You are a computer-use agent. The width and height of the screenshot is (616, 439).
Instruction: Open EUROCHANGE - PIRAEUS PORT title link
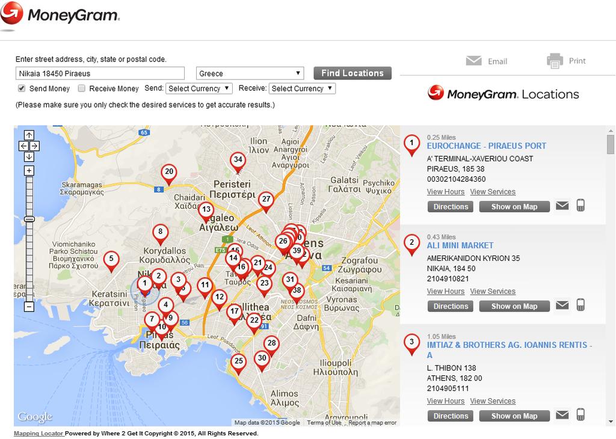[486, 146]
